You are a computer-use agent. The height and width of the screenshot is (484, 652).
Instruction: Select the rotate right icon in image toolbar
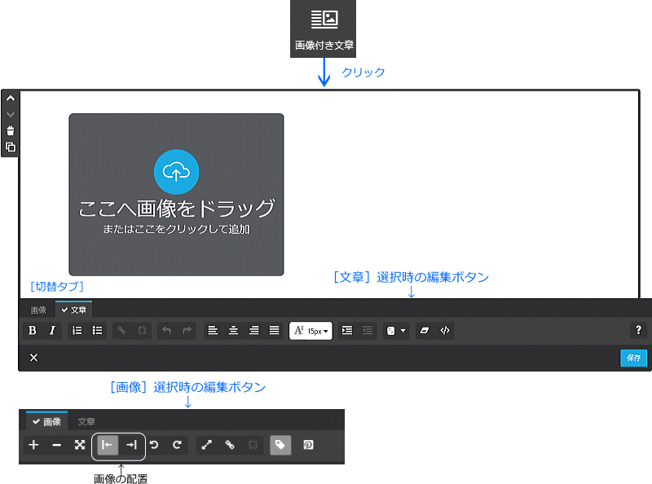click(x=178, y=446)
